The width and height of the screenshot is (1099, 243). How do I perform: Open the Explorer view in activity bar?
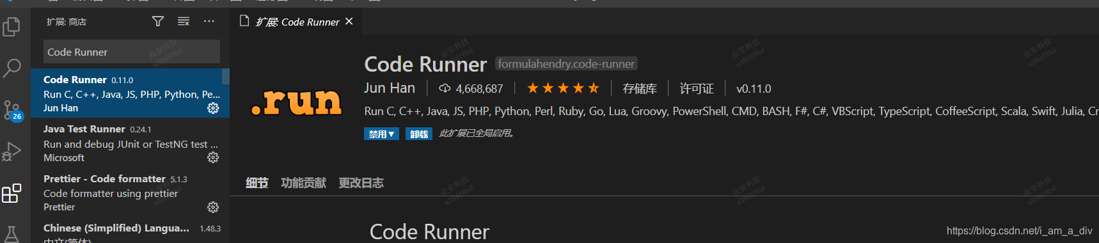pyautogui.click(x=12, y=27)
